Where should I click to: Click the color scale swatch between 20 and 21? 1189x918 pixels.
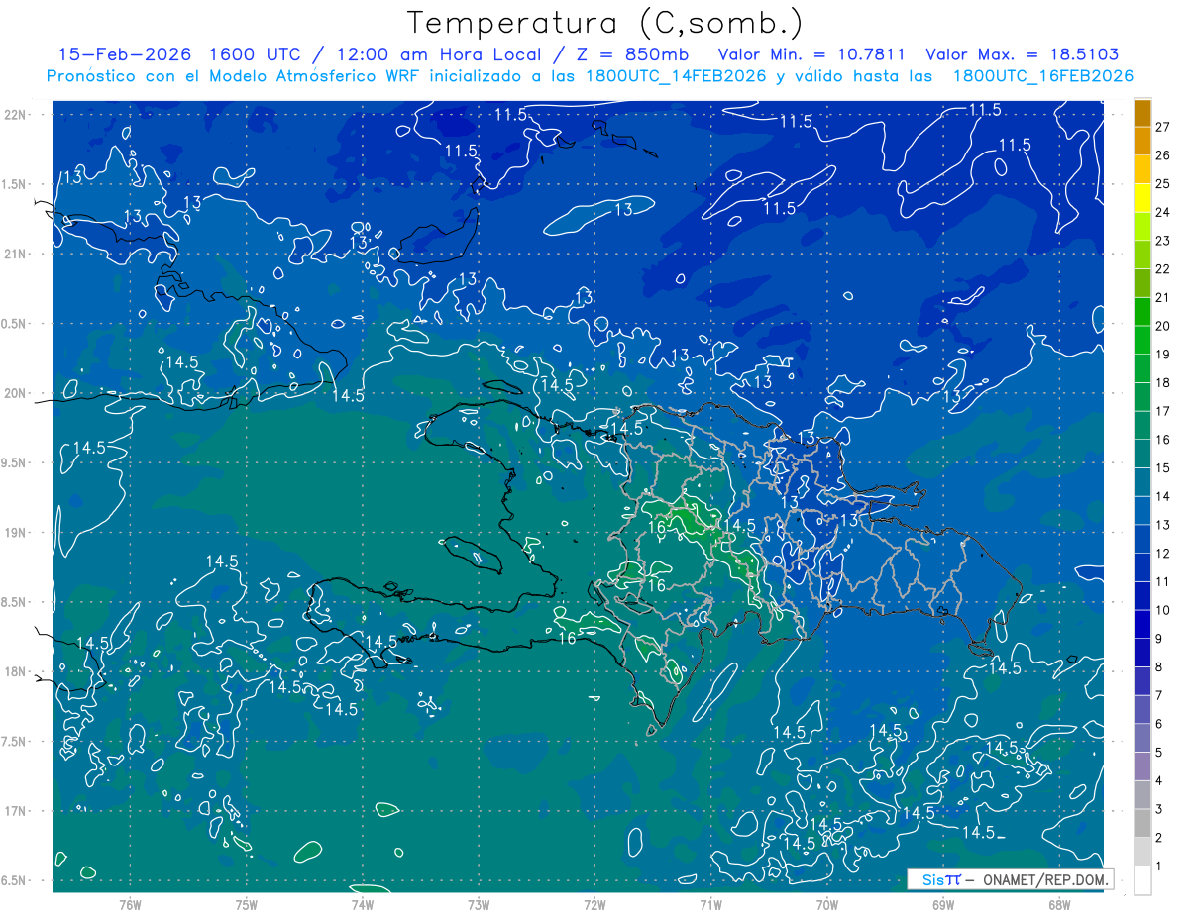1142,312
